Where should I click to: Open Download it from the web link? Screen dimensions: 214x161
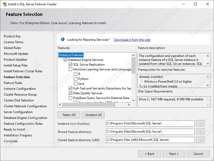132,40
